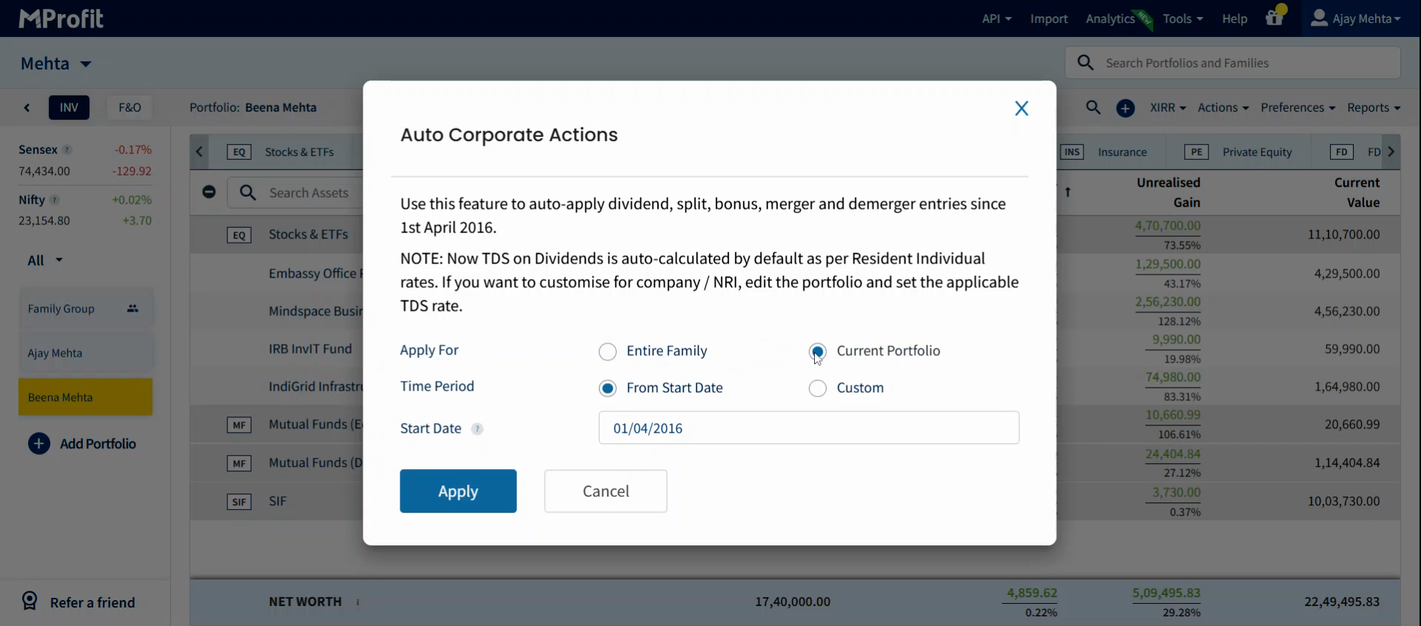The image size is (1421, 626).
Task: Switch to the F&O tab
Action: tap(130, 107)
